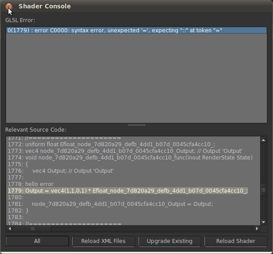
Task: Click the vertical scrollbar thumb in source code
Action: [x=263, y=190]
